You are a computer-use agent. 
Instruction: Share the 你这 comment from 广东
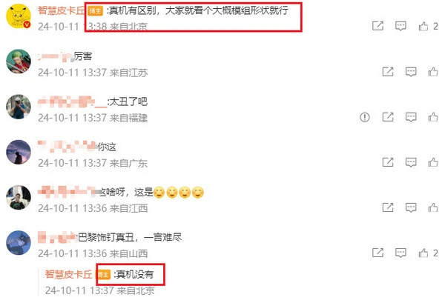coord(388,162)
